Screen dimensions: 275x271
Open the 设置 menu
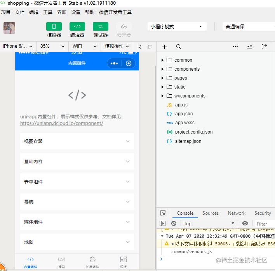[x=76, y=12]
